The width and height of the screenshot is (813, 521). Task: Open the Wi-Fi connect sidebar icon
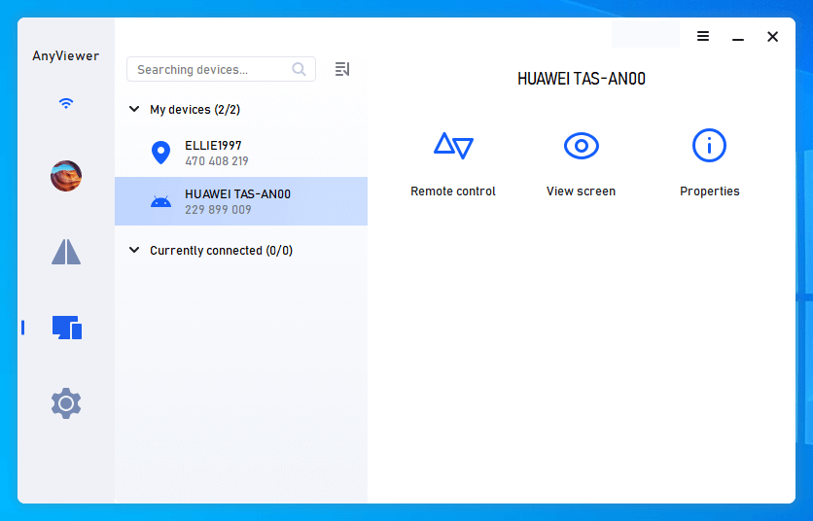coord(66,103)
